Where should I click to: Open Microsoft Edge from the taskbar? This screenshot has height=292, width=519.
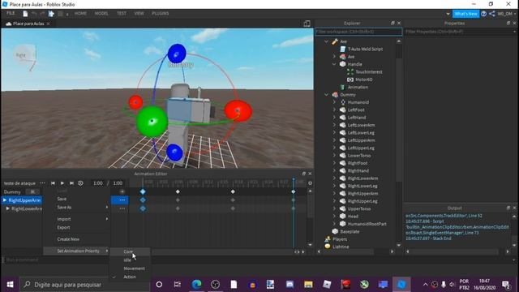click(196, 285)
